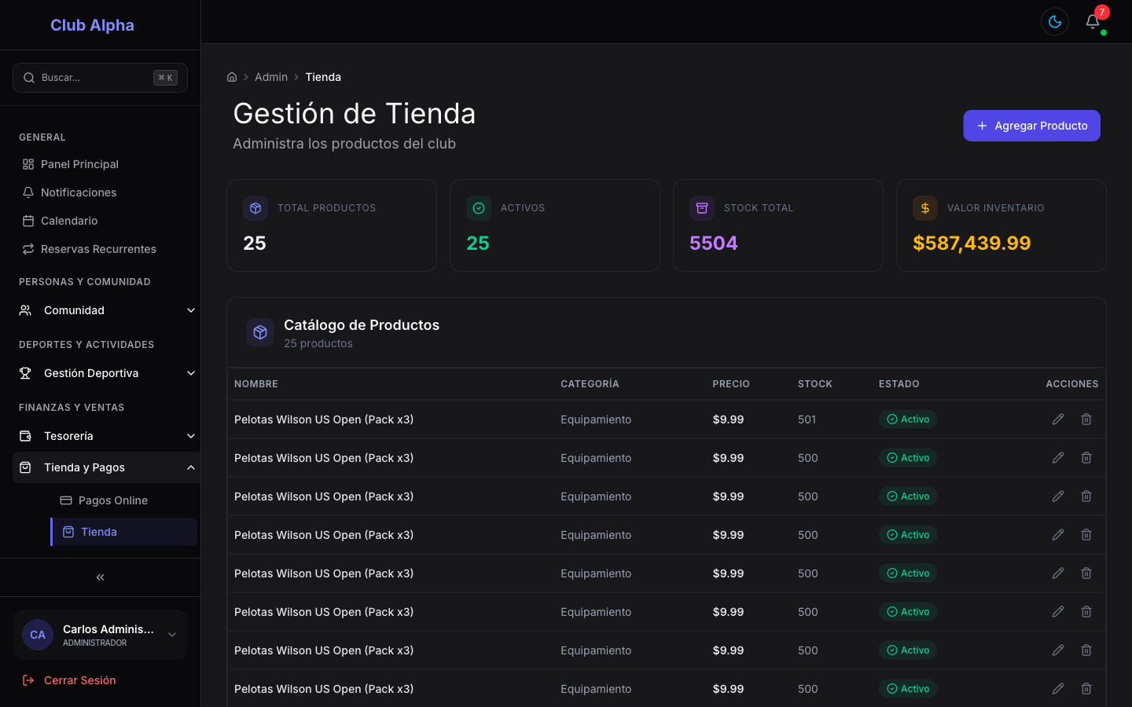Open Reservas Recurrentes in the sidebar
Image resolution: width=1132 pixels, height=707 pixels.
[100, 249]
